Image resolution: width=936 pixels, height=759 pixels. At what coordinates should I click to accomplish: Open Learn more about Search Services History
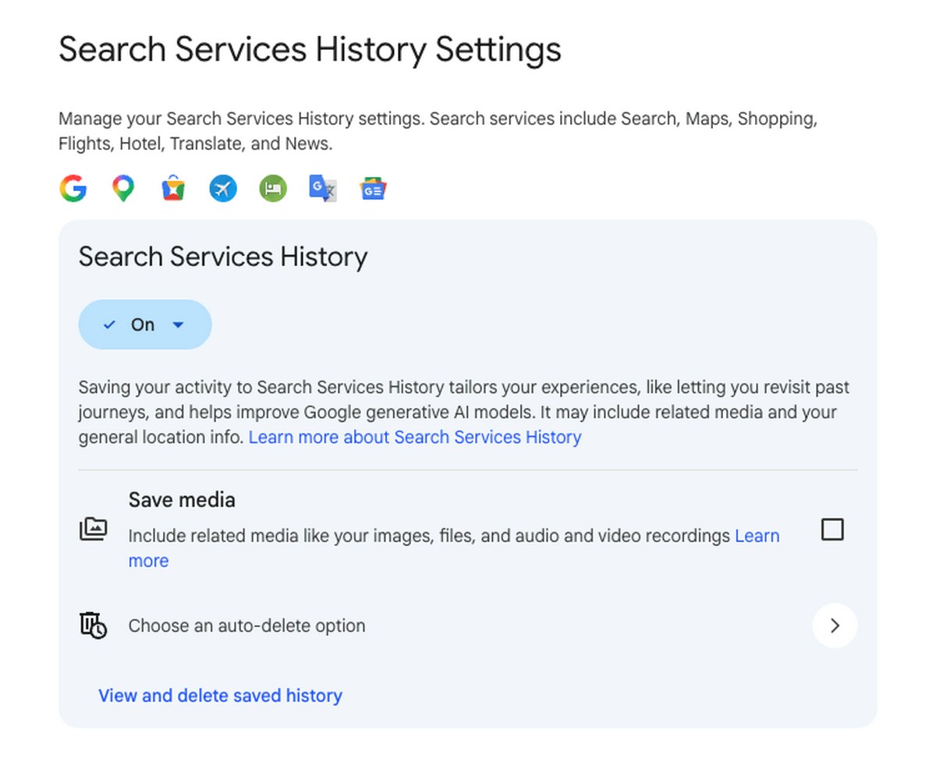pyautogui.click(x=415, y=437)
